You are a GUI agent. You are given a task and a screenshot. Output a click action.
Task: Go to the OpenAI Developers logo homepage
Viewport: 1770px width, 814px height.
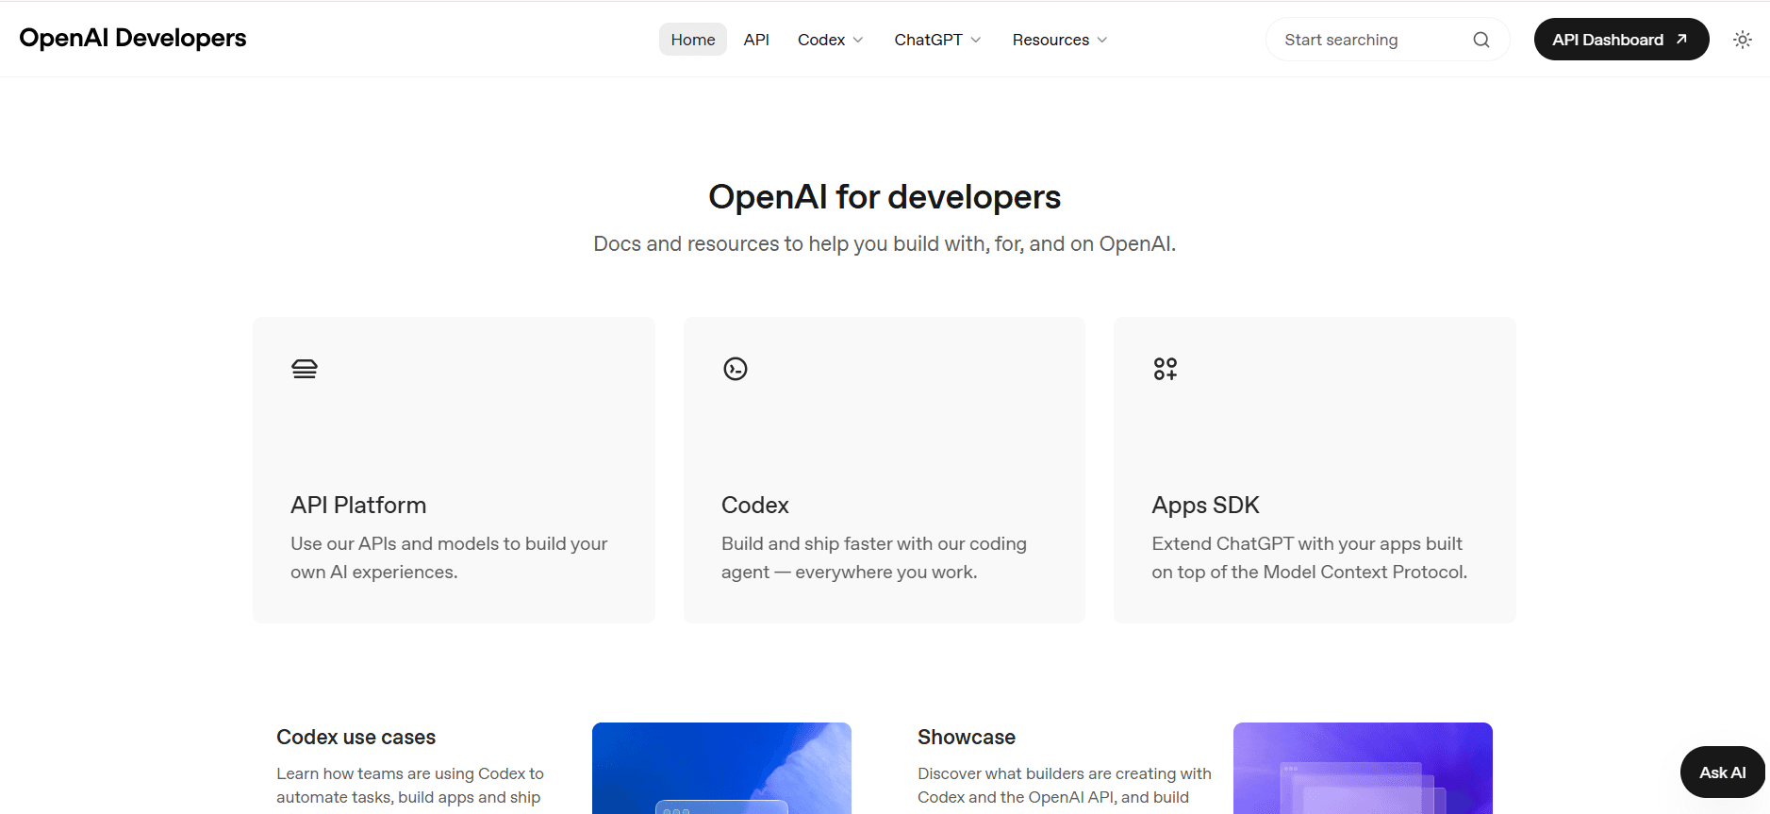tap(133, 38)
